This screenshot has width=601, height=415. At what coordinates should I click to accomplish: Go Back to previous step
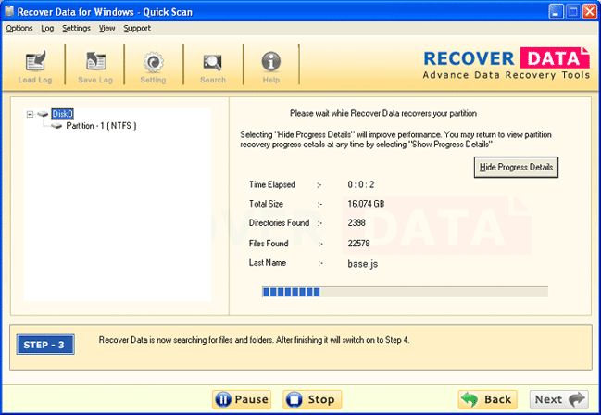[x=487, y=399]
